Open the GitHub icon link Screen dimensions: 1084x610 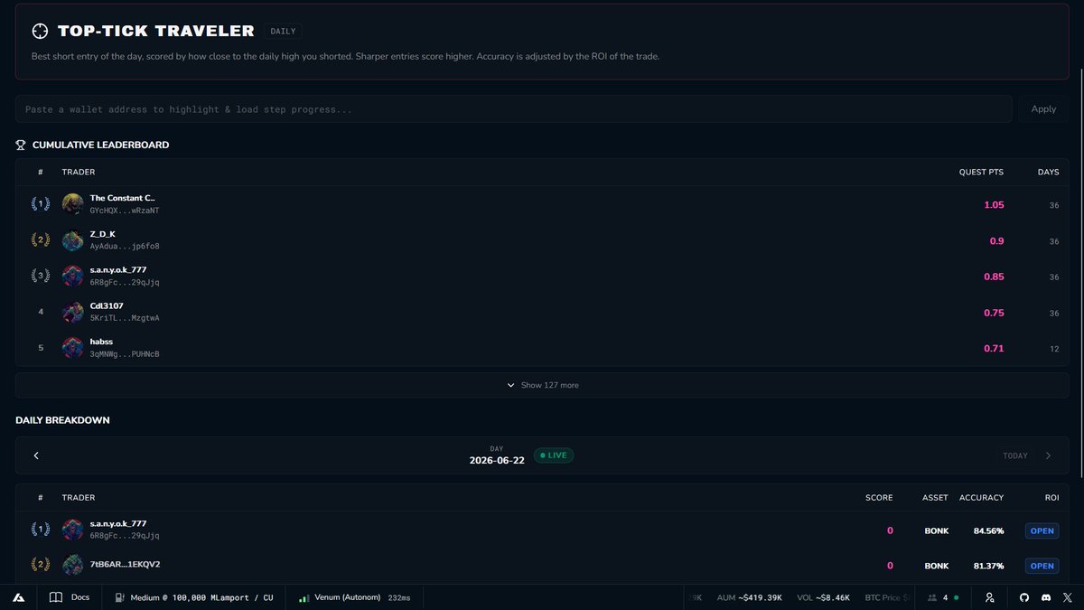coord(1023,597)
